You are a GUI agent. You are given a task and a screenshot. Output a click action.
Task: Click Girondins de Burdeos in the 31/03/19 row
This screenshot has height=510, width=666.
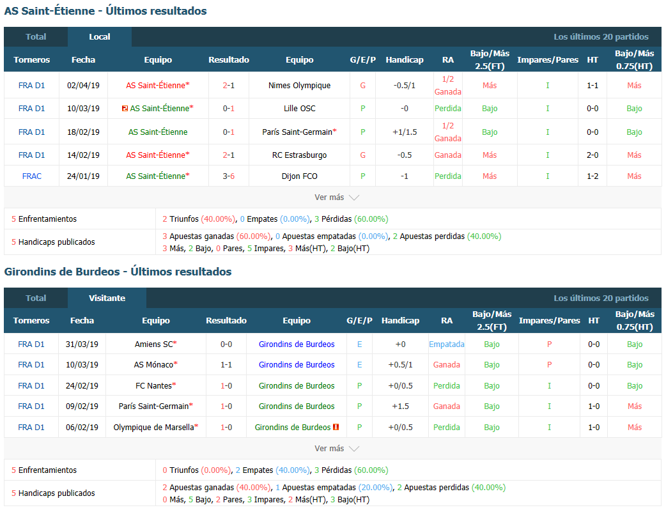point(297,344)
